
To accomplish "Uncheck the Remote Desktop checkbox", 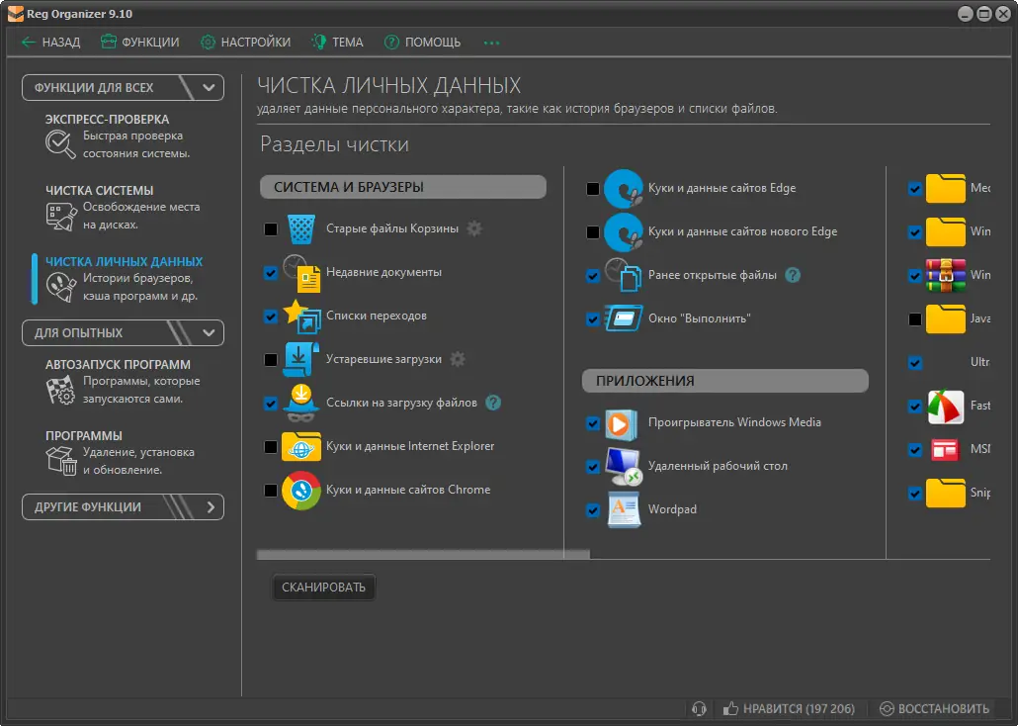I will [x=593, y=467].
